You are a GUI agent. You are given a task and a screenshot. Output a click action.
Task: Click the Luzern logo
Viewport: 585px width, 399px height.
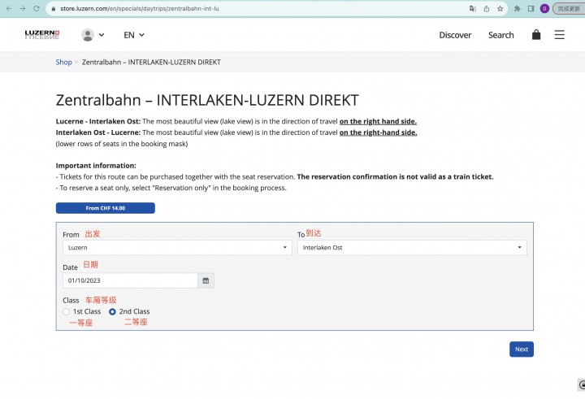click(x=42, y=35)
